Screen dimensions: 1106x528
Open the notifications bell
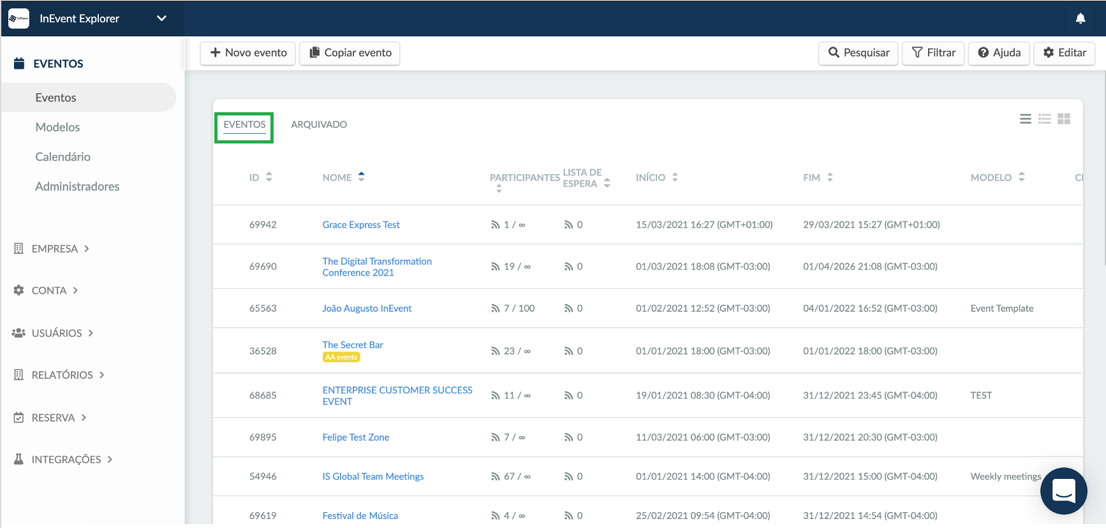coord(1080,18)
